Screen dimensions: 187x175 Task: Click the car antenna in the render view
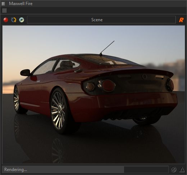pyautogui.click(x=107, y=48)
